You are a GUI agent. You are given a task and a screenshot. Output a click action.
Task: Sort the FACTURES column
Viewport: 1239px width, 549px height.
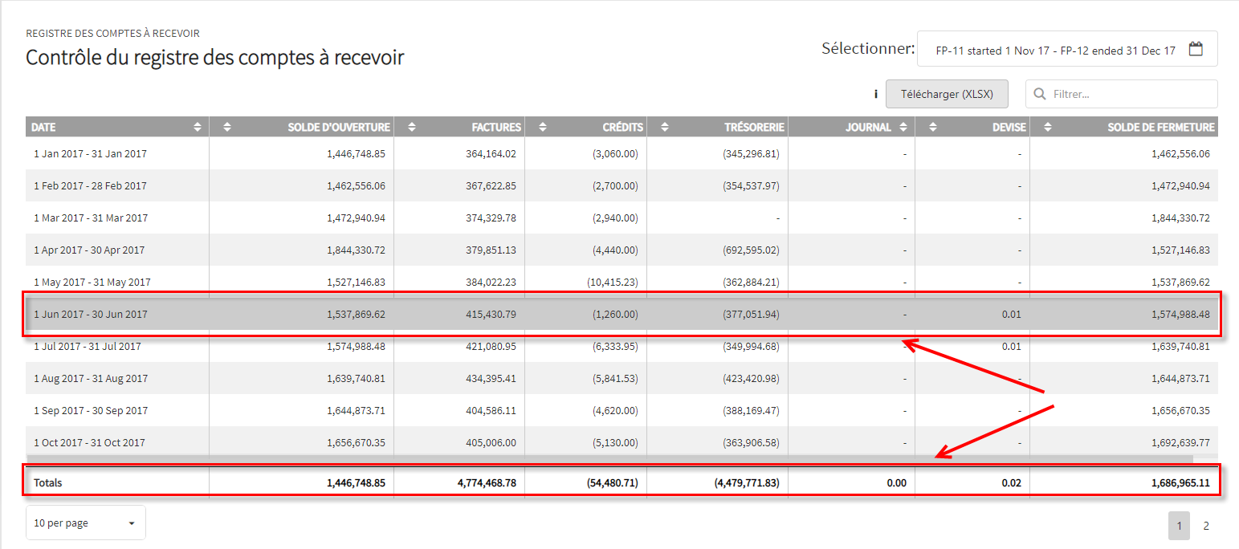point(412,127)
